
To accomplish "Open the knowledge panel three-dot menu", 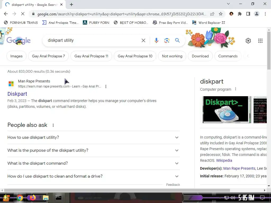I will [x=235, y=89].
